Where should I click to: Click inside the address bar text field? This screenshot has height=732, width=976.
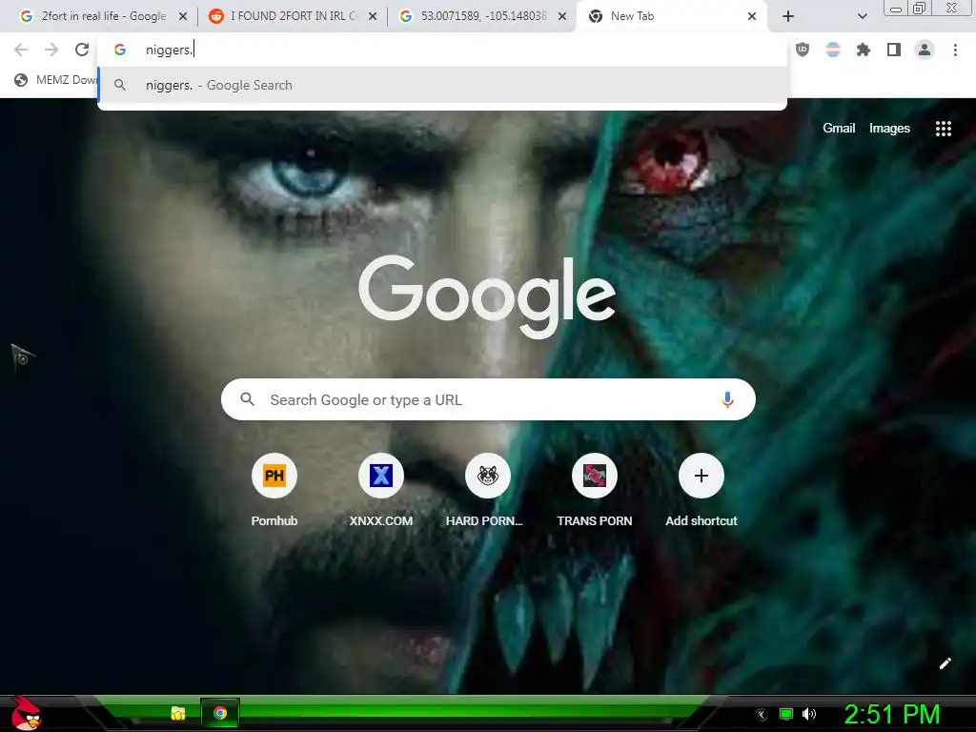(x=442, y=50)
